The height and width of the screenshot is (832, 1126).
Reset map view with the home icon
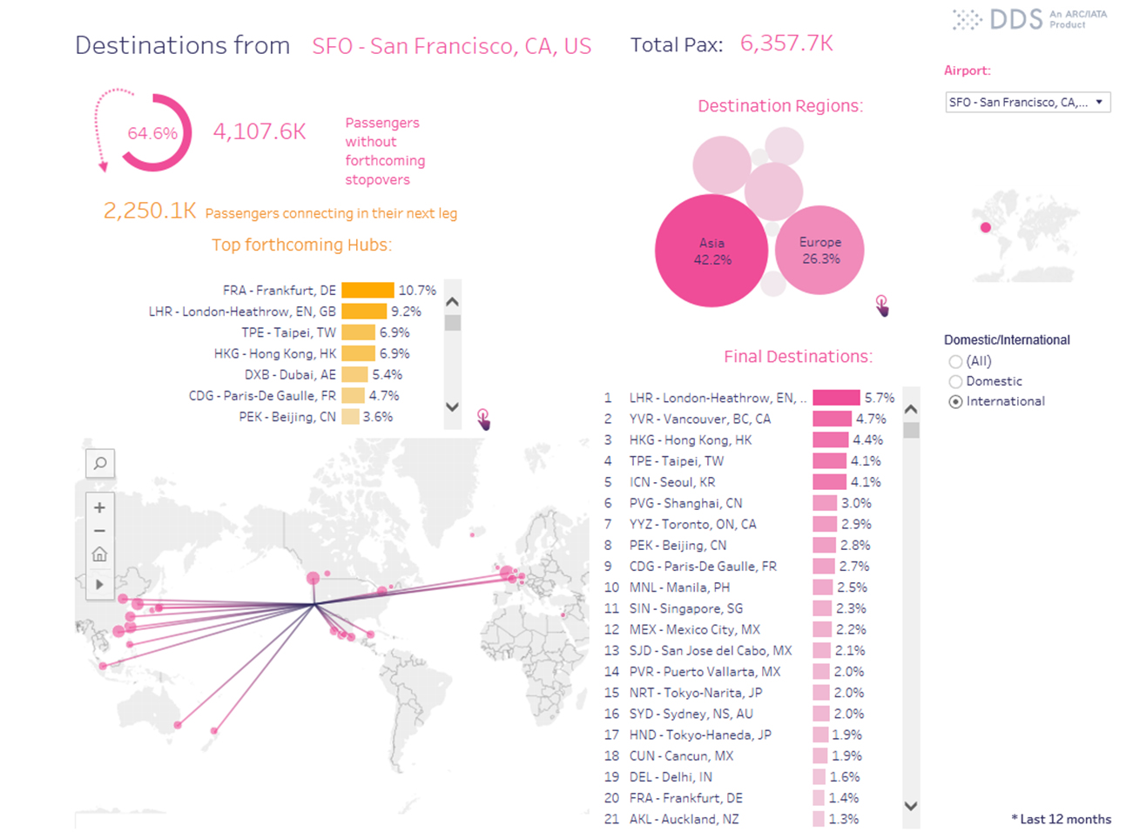[x=99, y=554]
